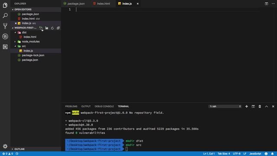This screenshot has width=277, height=156.
Task: Split the editor to the right
Action: coord(267,3)
